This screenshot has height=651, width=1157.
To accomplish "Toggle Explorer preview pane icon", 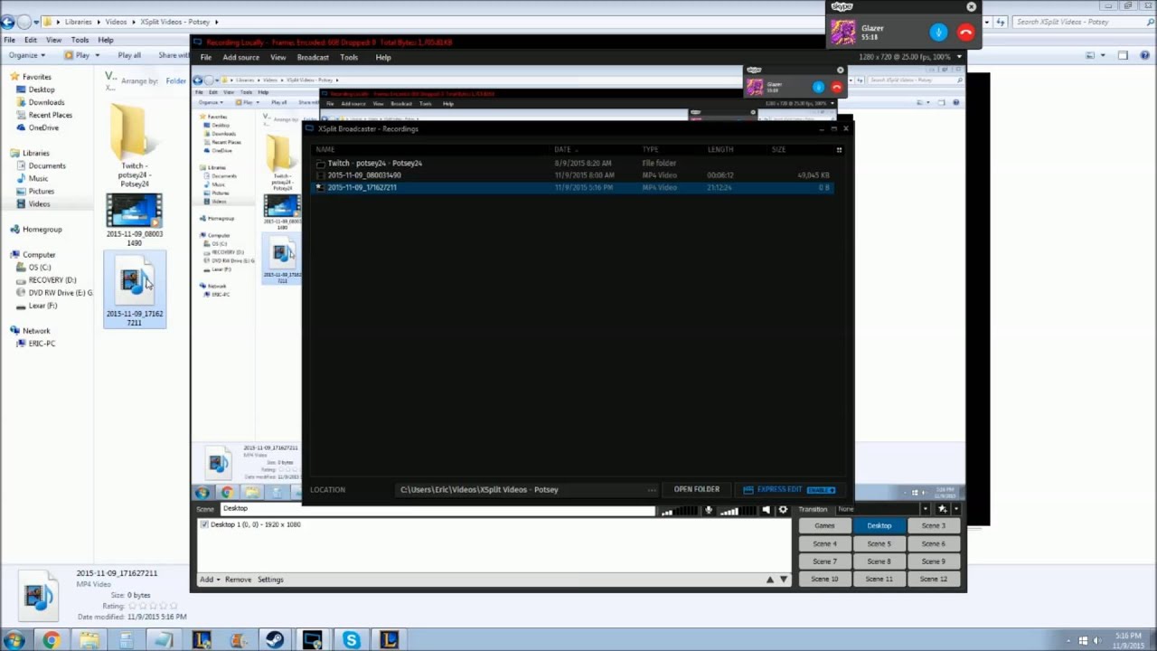I will 1123,55.
